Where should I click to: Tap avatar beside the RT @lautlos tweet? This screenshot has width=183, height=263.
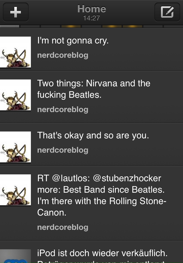point(15,190)
